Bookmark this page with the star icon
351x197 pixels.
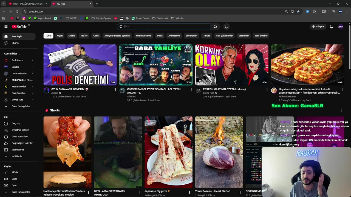click(x=298, y=11)
